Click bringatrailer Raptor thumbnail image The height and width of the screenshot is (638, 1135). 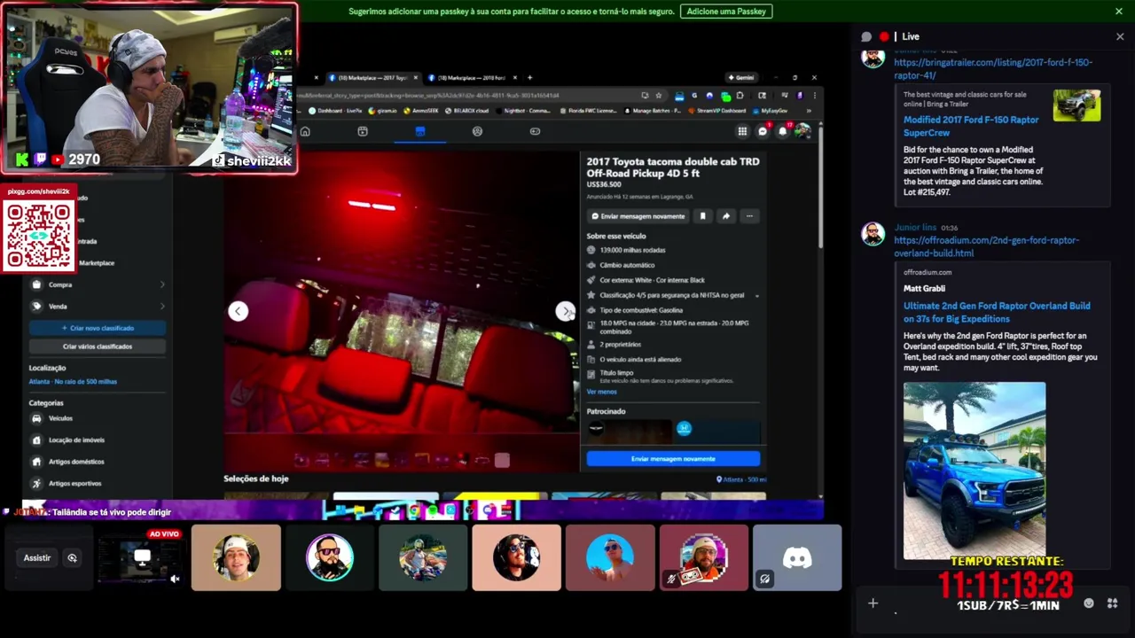(1076, 105)
